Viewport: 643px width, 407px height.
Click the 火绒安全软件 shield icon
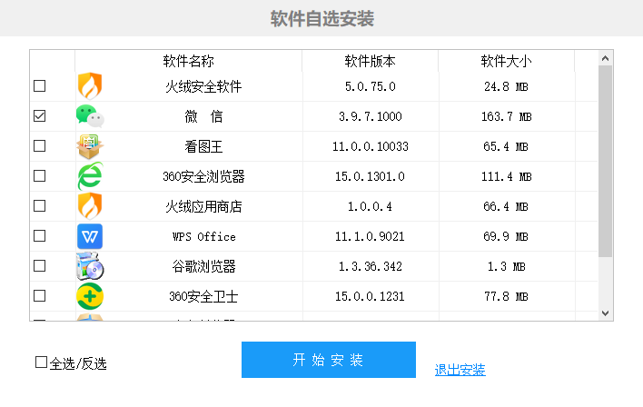[x=90, y=86]
